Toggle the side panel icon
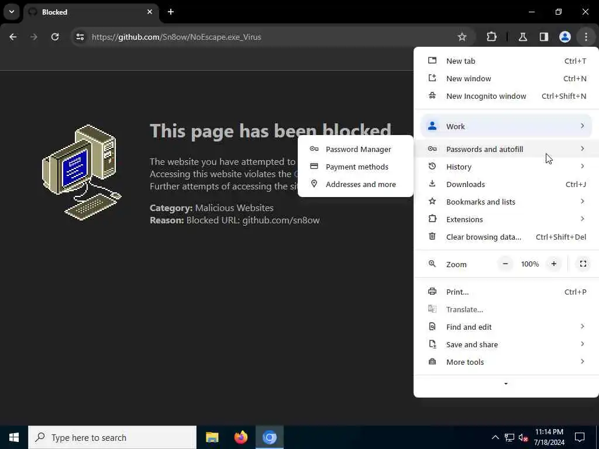This screenshot has width=599, height=449. (x=544, y=37)
